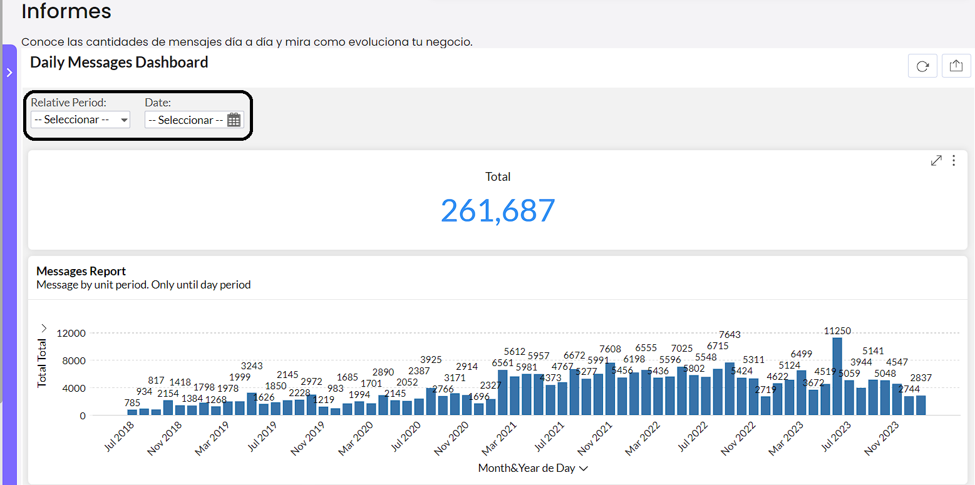Viewport: 975px width, 485px height.
Task: Click the small chevron above Total Total axis
Action: [43, 327]
